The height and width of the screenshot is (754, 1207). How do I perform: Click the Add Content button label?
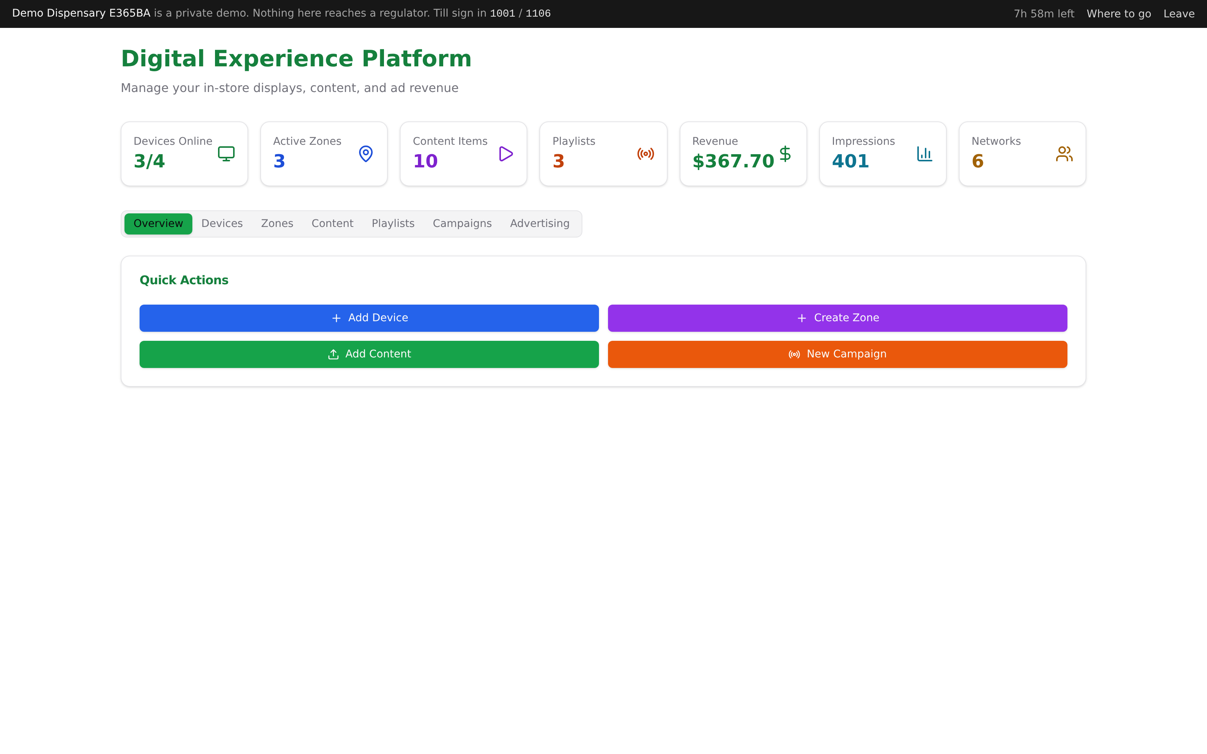pos(378,354)
